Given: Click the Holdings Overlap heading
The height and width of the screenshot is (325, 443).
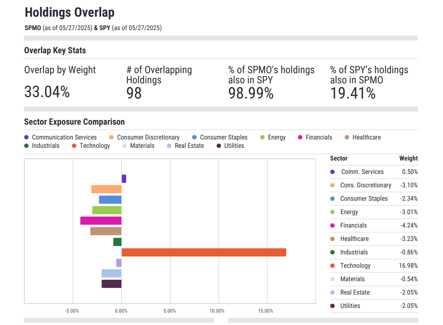Looking at the screenshot, I should click(69, 12).
